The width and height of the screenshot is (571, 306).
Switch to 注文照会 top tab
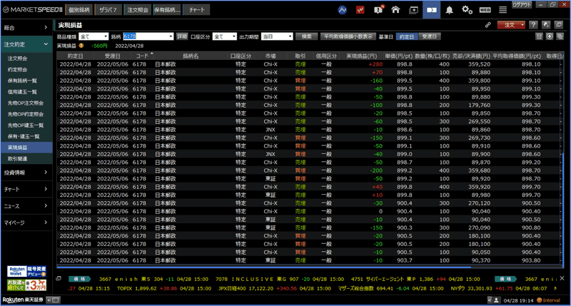138,10
